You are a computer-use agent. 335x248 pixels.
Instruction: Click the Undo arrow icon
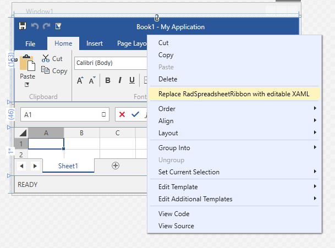coord(35,26)
